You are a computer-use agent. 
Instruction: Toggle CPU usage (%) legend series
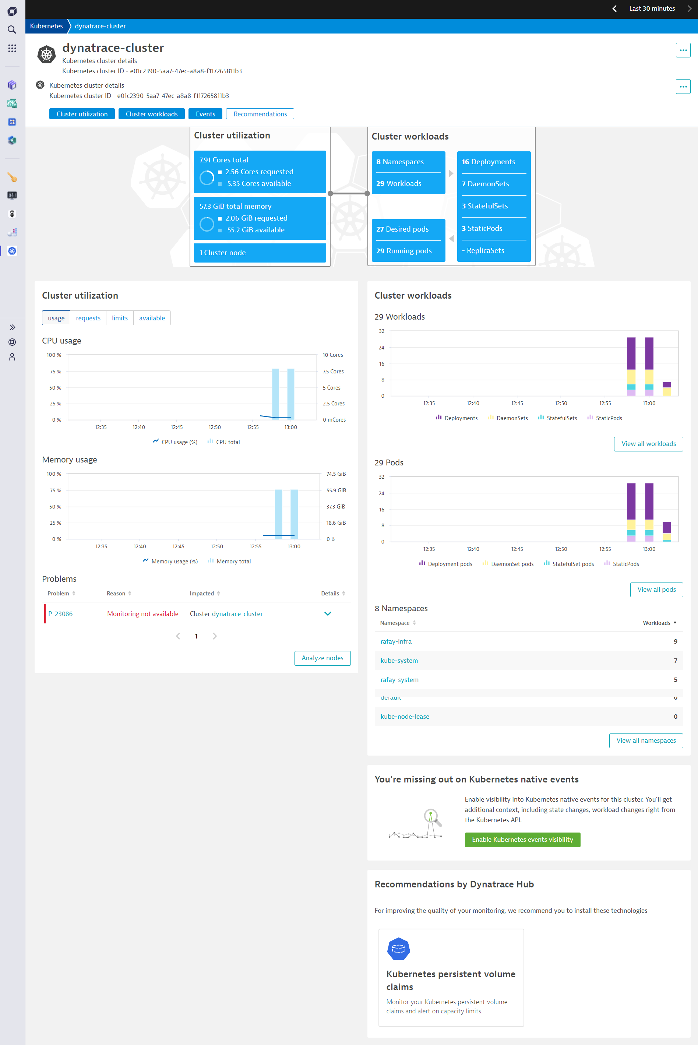pos(175,442)
